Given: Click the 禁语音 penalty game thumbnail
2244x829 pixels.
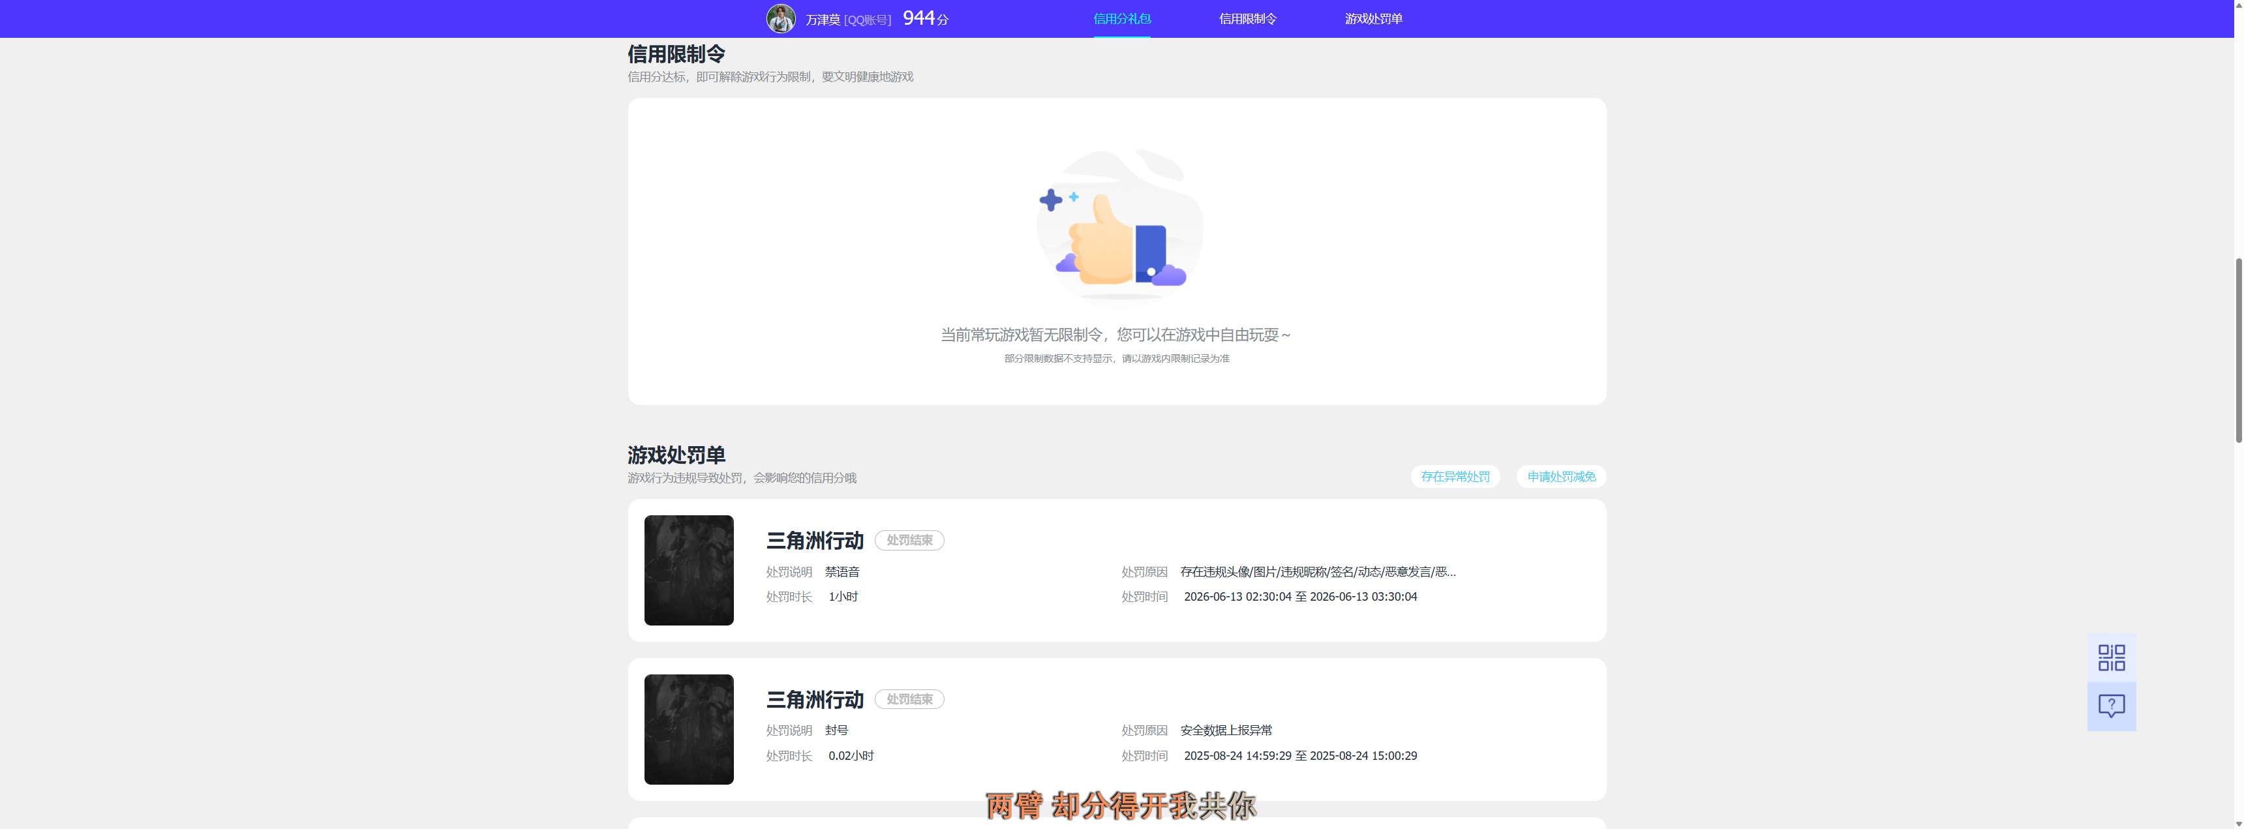Looking at the screenshot, I should (689, 570).
